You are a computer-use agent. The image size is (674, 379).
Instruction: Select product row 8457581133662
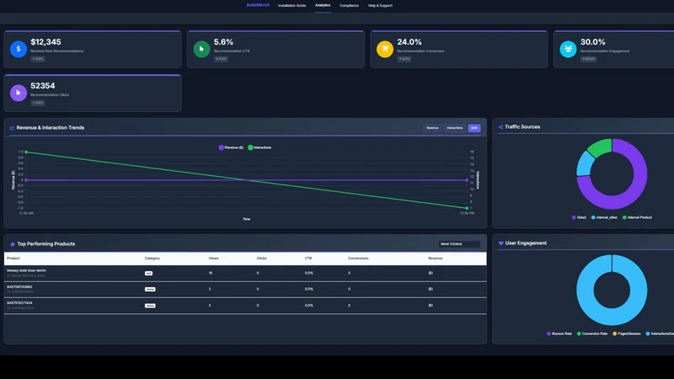tap(245, 289)
